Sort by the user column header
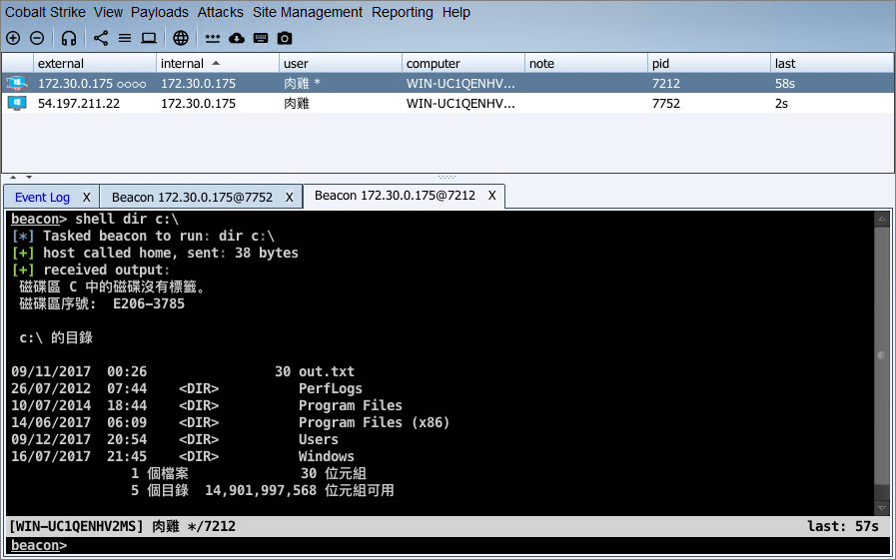896x560 pixels. point(341,63)
